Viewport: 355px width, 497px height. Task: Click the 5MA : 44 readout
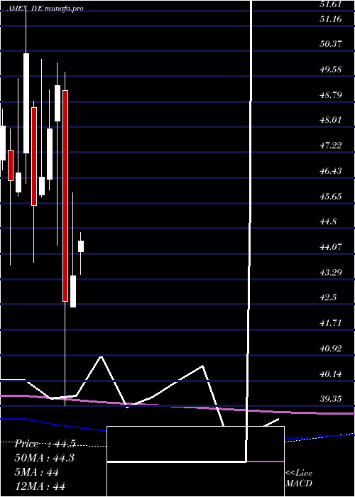[36, 472]
